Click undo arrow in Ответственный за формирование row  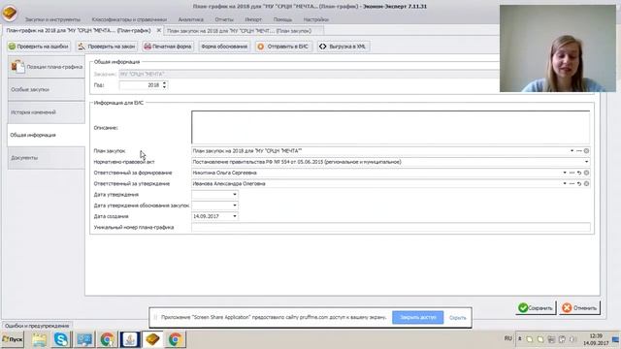579,173
